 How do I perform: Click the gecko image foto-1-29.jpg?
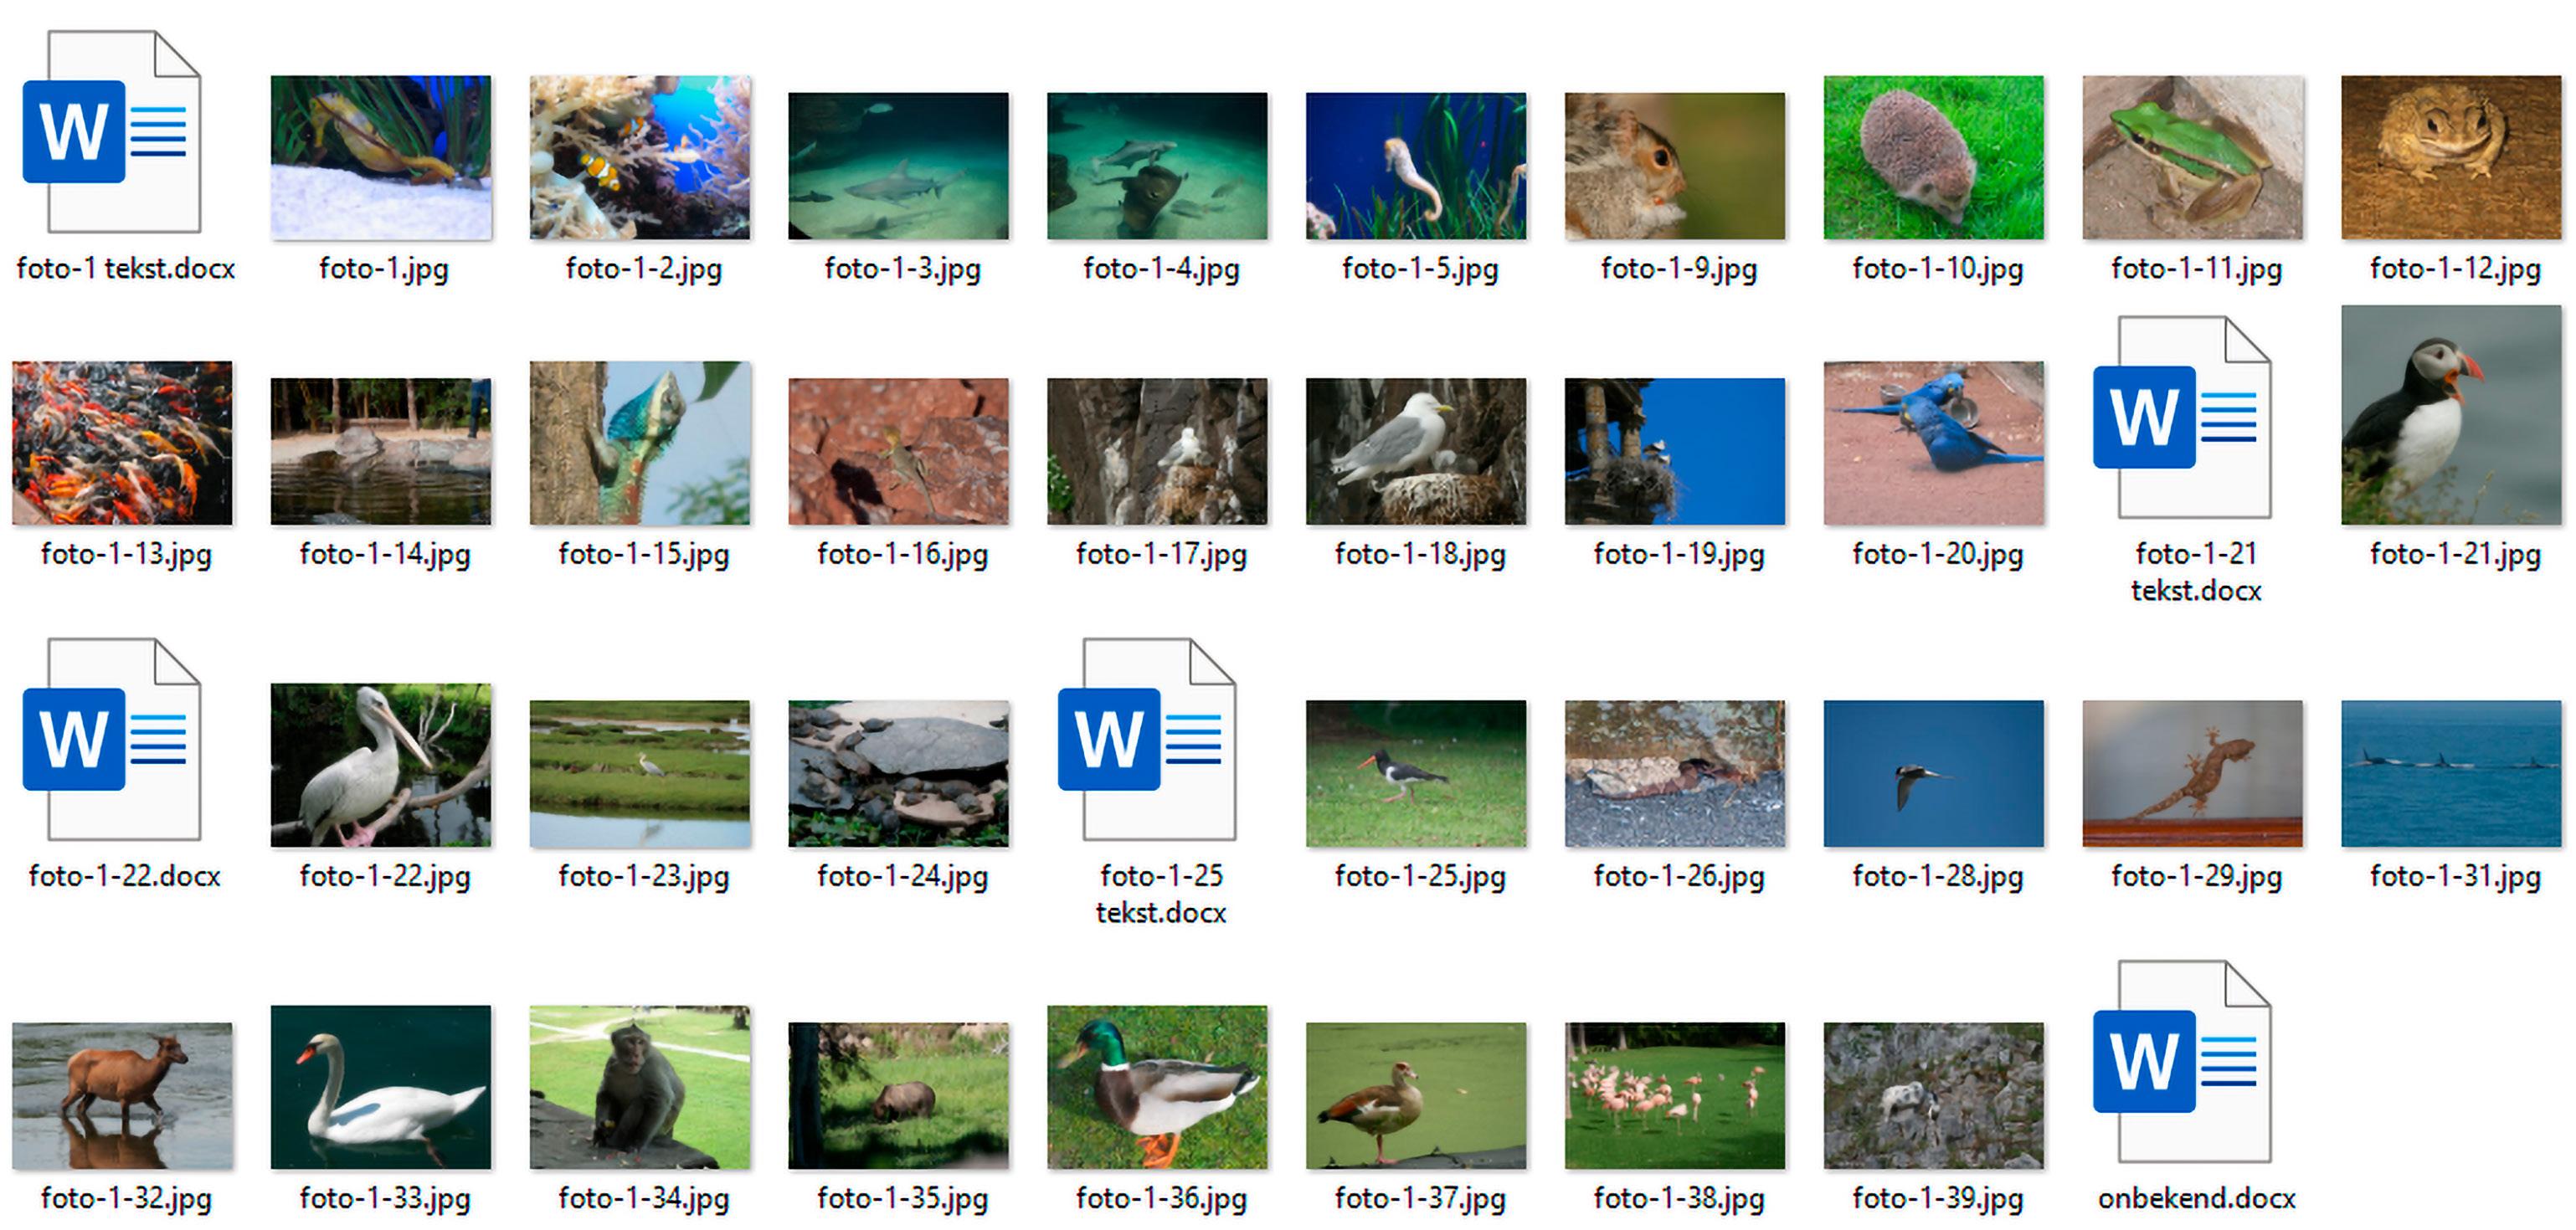point(2192,773)
